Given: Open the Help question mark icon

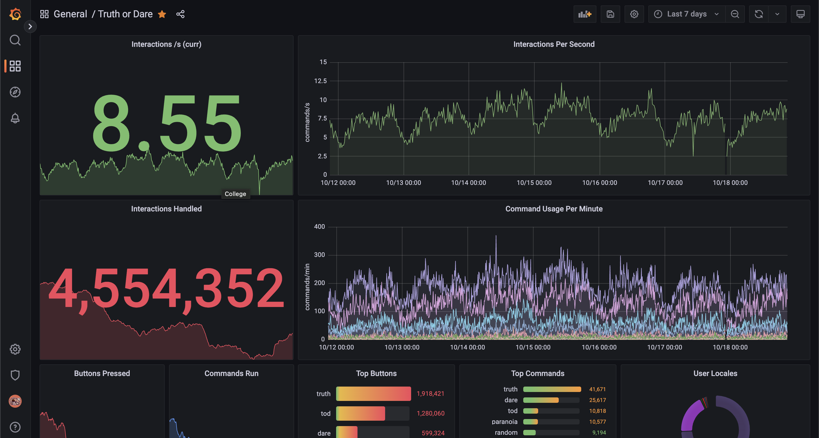Looking at the screenshot, I should point(15,427).
